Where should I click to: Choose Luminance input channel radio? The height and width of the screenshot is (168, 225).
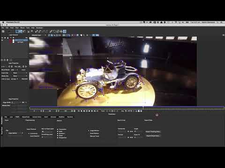29,133
